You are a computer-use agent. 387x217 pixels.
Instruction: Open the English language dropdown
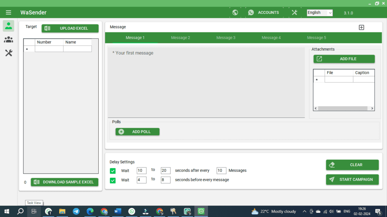[x=320, y=13]
